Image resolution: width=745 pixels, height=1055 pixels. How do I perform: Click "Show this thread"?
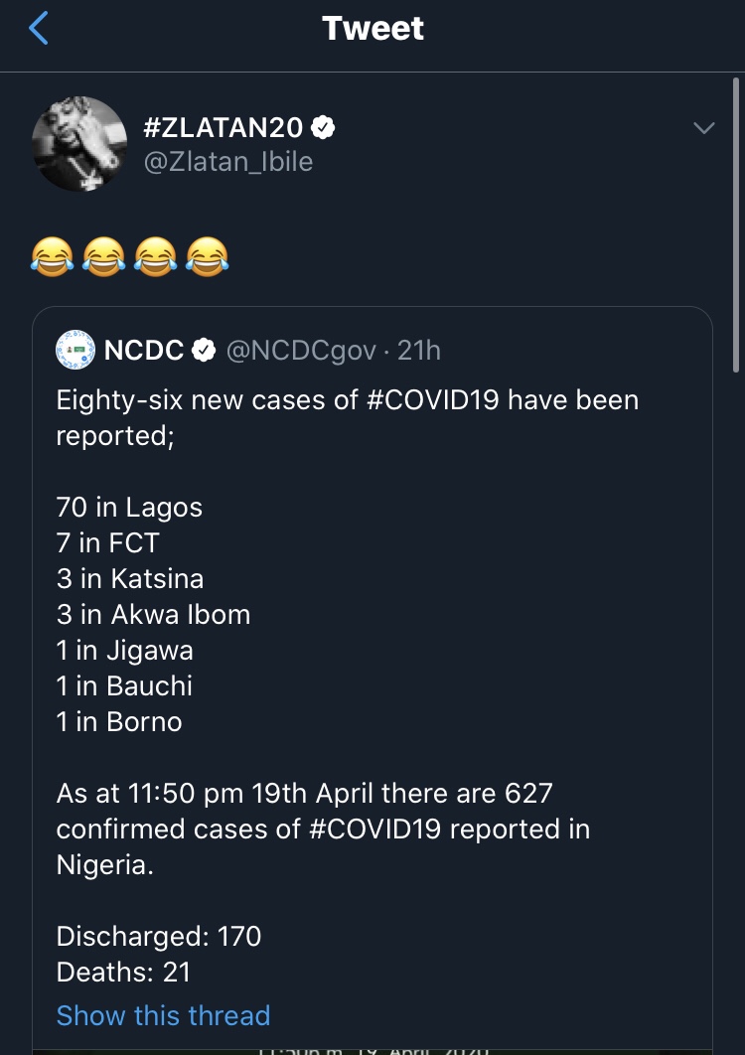(x=163, y=1015)
